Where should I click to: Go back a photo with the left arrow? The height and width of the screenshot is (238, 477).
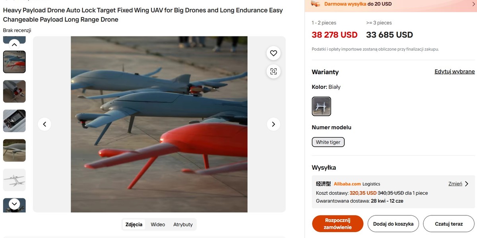pyautogui.click(x=45, y=124)
